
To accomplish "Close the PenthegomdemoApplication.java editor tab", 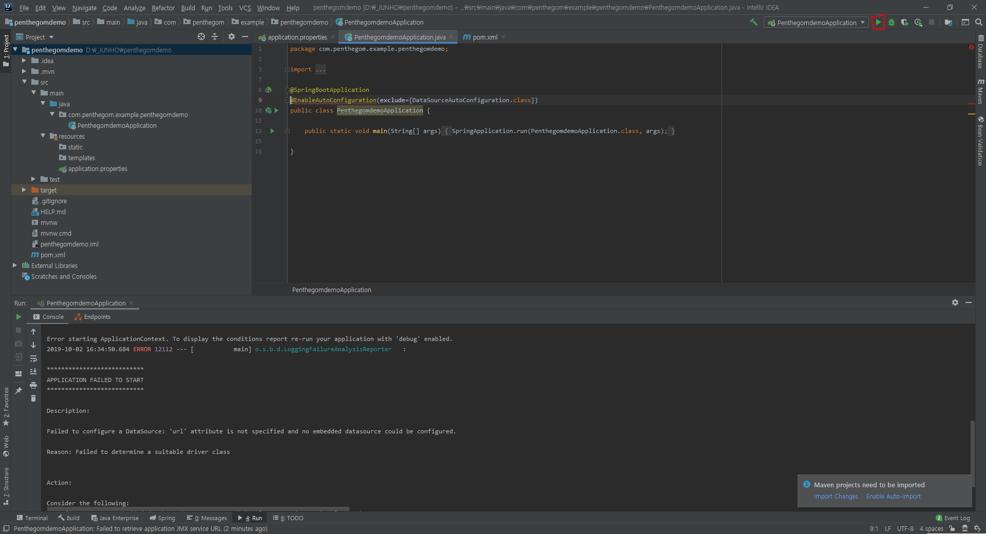I will pos(451,36).
